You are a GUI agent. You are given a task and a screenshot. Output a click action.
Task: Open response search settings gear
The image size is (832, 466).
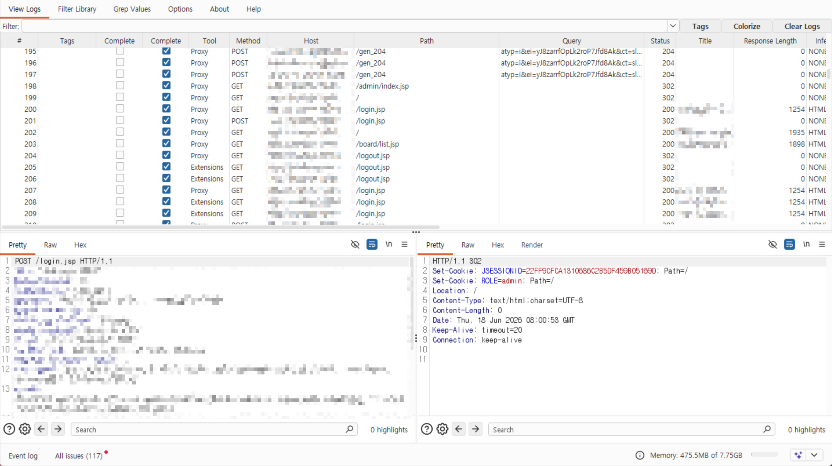442,429
